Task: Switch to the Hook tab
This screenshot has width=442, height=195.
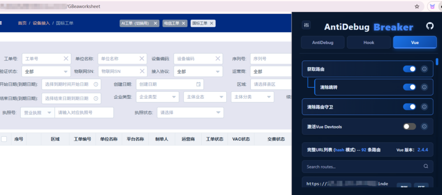Action: [369, 42]
